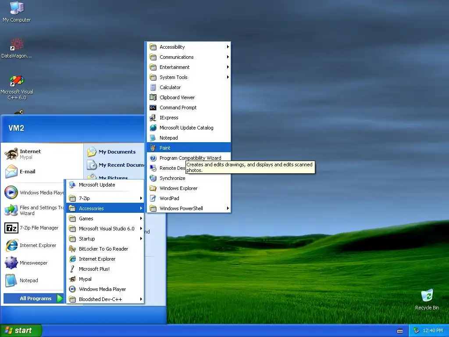449x337 pixels.
Task: Click the 7-Zip File Manager icon
Action: pos(11,228)
